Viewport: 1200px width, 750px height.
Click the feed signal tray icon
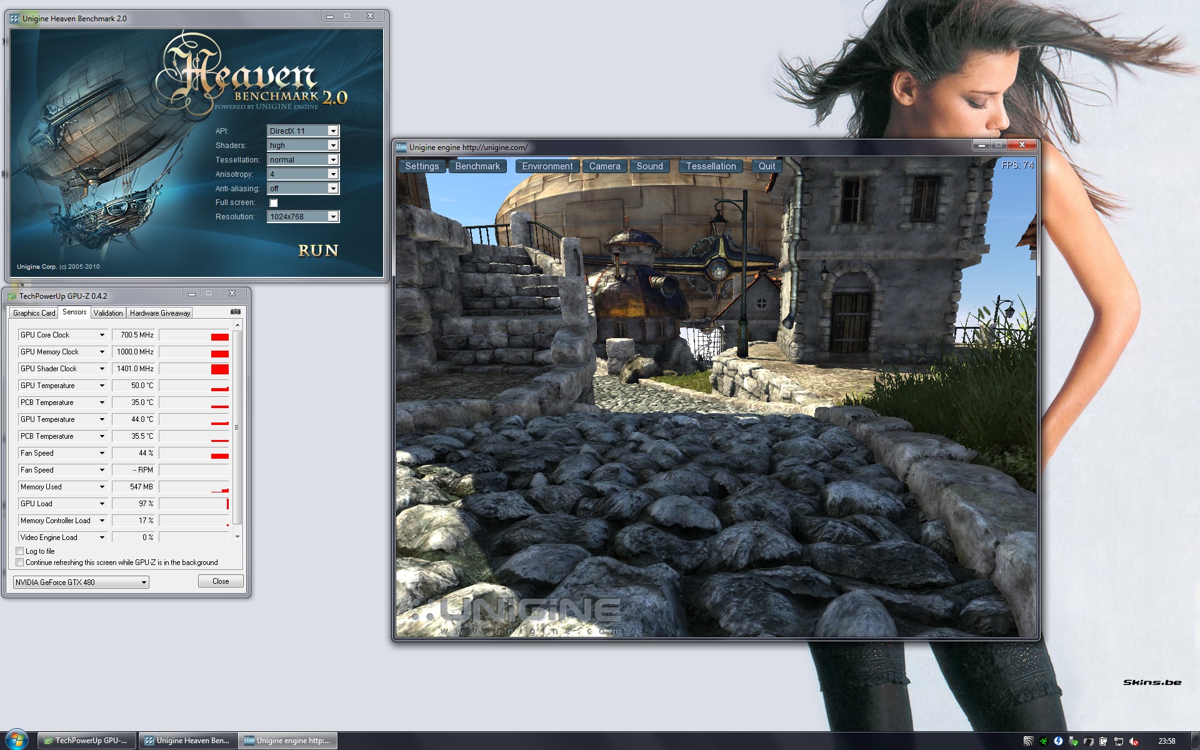pos(1029,741)
